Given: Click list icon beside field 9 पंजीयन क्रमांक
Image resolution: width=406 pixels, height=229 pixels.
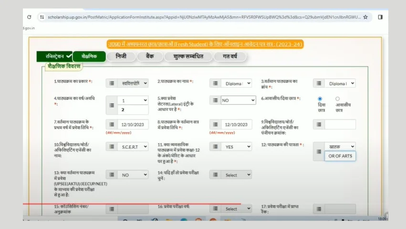Looking at the screenshot, I should (319, 124).
